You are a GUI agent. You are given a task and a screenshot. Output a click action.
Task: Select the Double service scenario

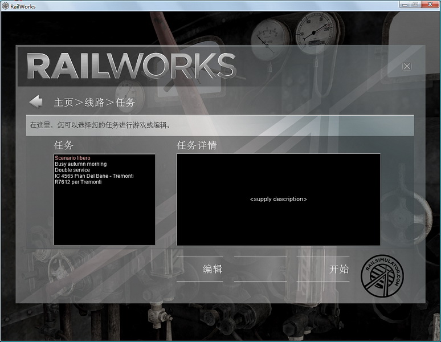[72, 170]
